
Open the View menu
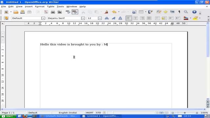pos(19,7)
